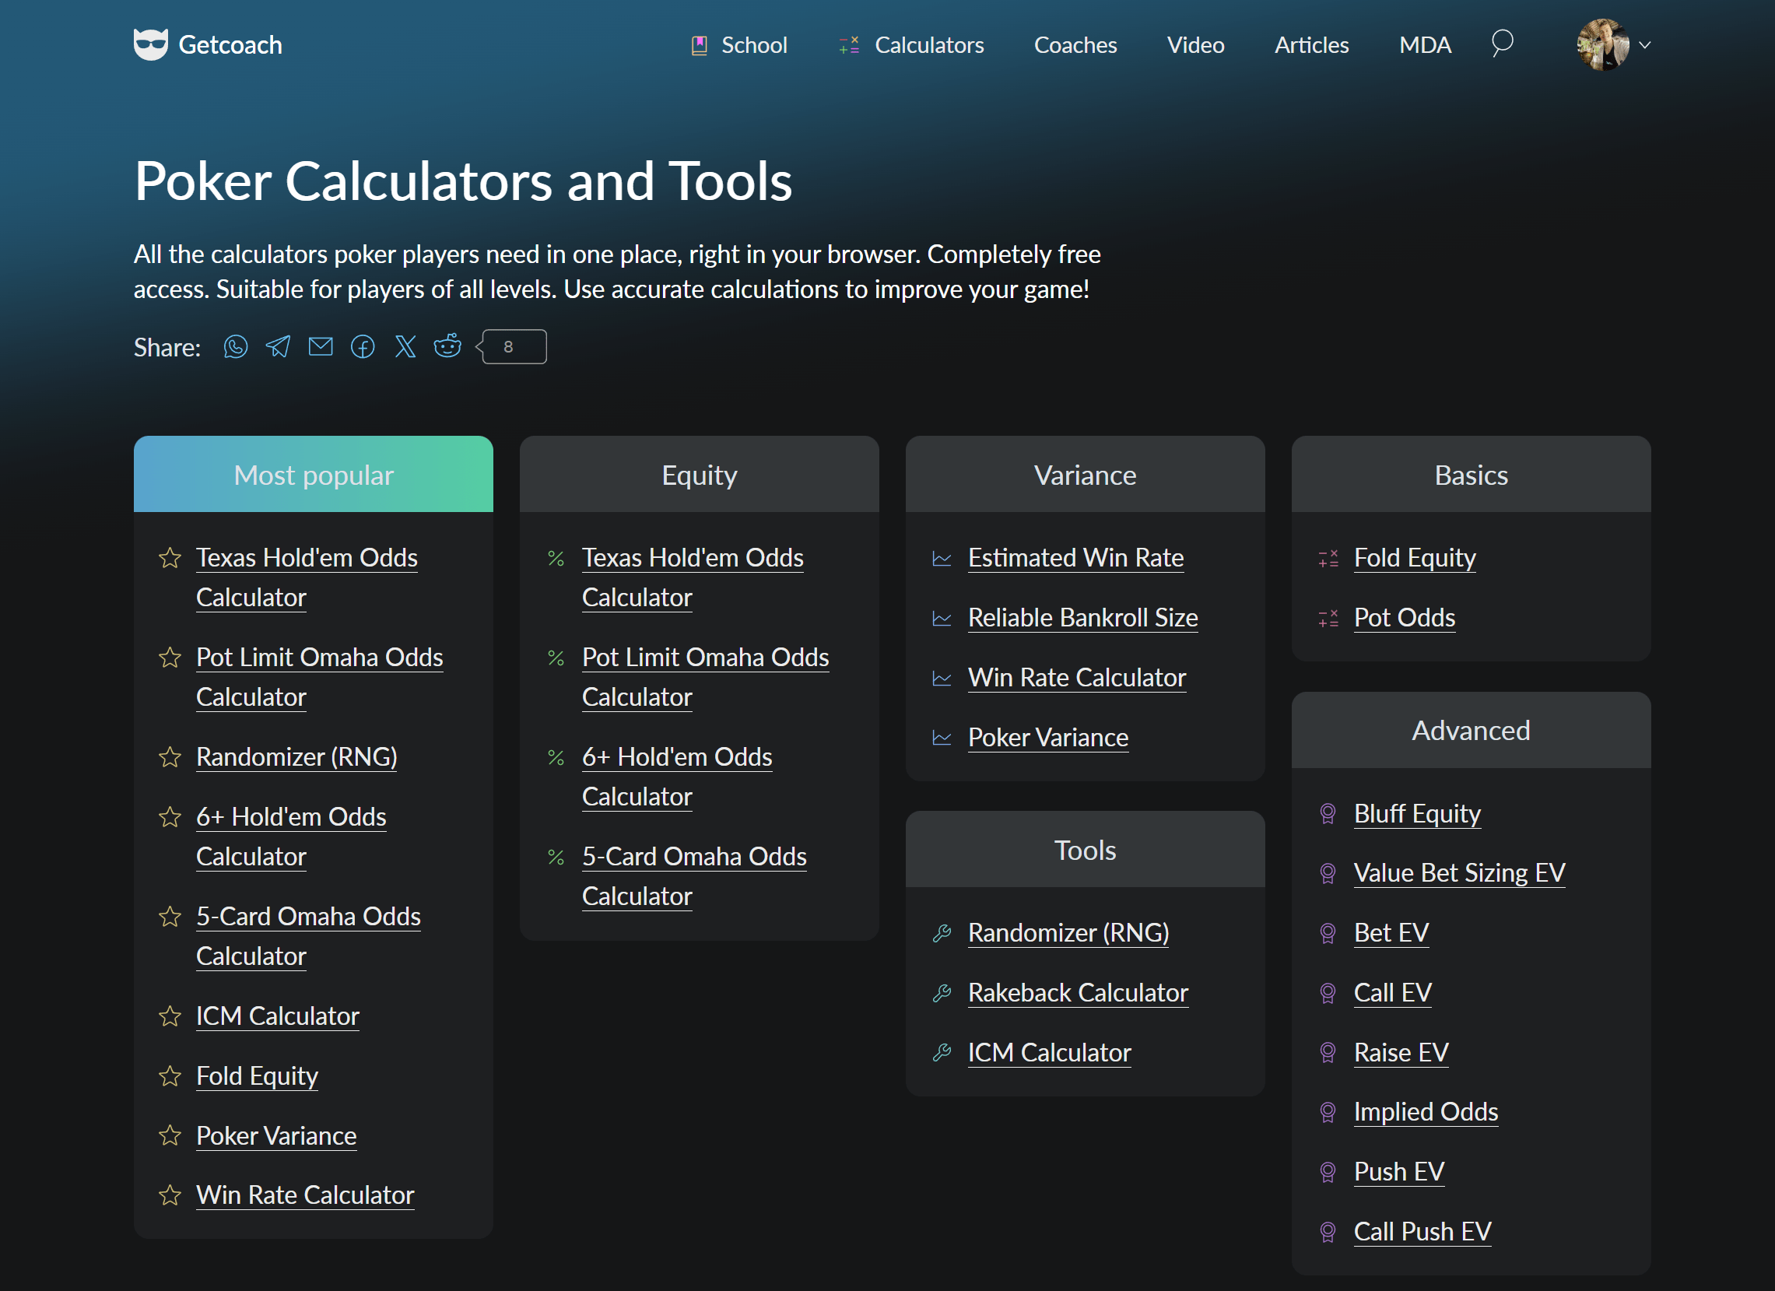The image size is (1775, 1291).
Task: Open the Coaches menu item
Action: 1075,44
